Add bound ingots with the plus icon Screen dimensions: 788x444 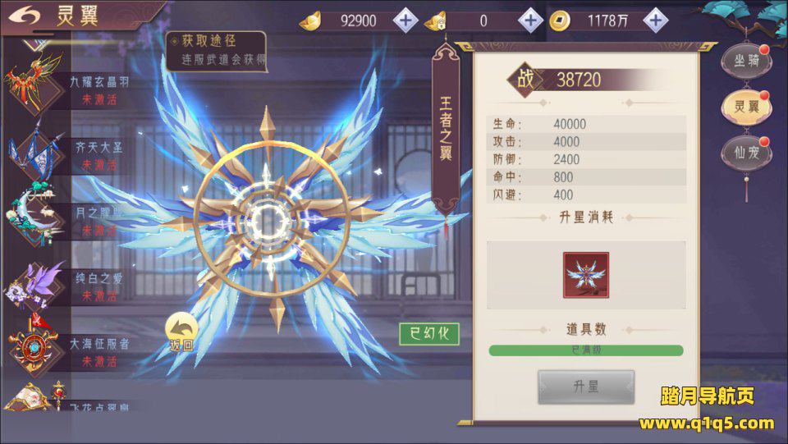pos(530,21)
